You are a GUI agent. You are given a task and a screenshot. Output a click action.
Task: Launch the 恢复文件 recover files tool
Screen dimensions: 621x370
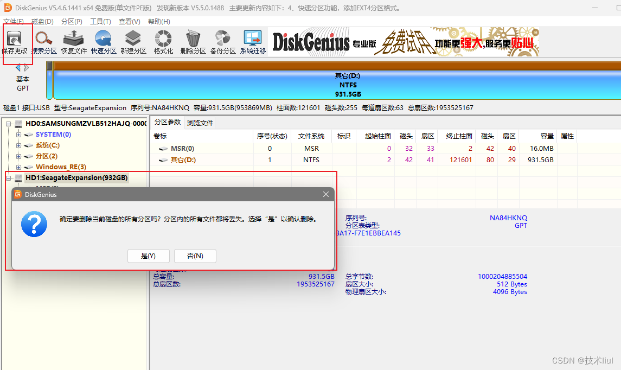[x=74, y=42]
